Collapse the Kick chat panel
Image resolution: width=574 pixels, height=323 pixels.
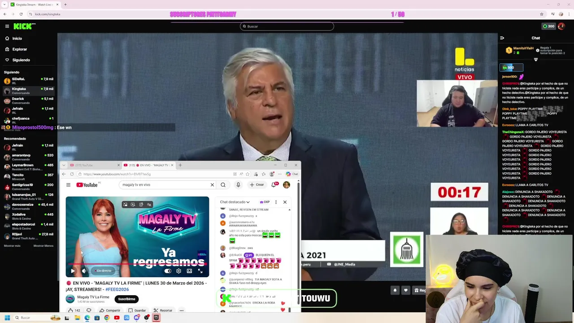(x=502, y=38)
